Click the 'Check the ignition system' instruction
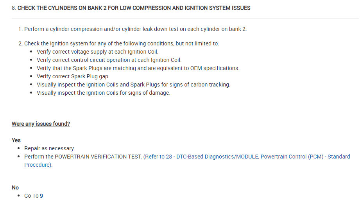 (121, 43)
